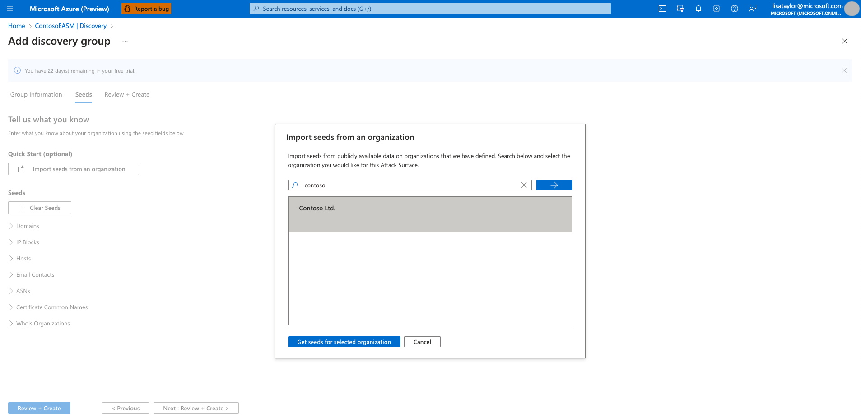The width and height of the screenshot is (861, 418).
Task: Open the Directories + subscriptions filter
Action: coord(680,9)
